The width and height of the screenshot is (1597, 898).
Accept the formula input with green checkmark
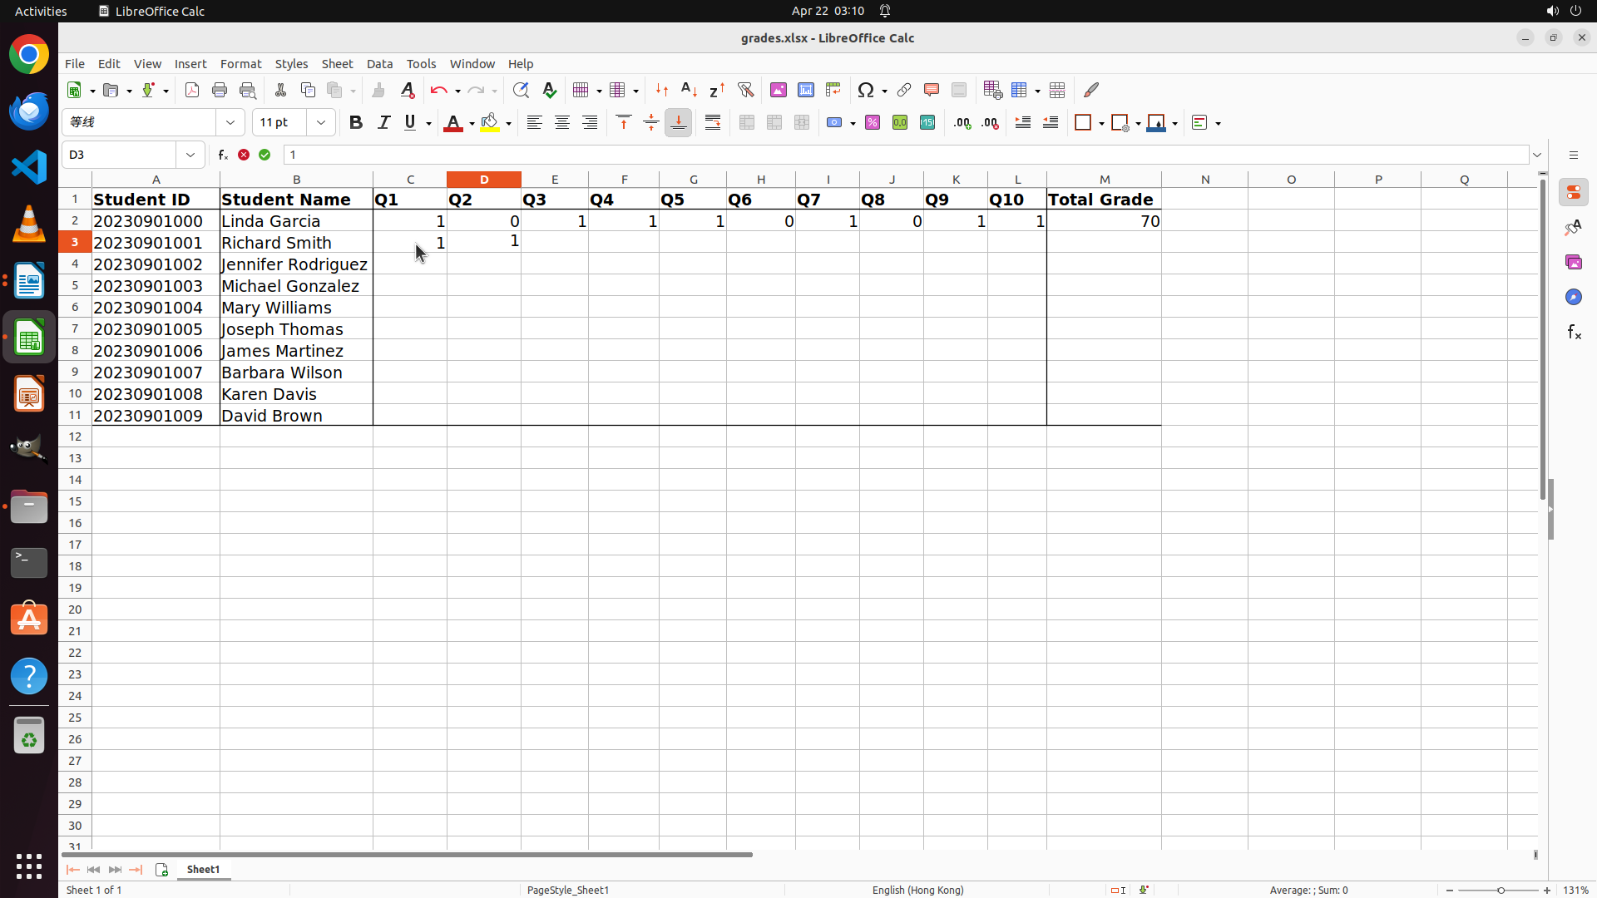pyautogui.click(x=265, y=155)
